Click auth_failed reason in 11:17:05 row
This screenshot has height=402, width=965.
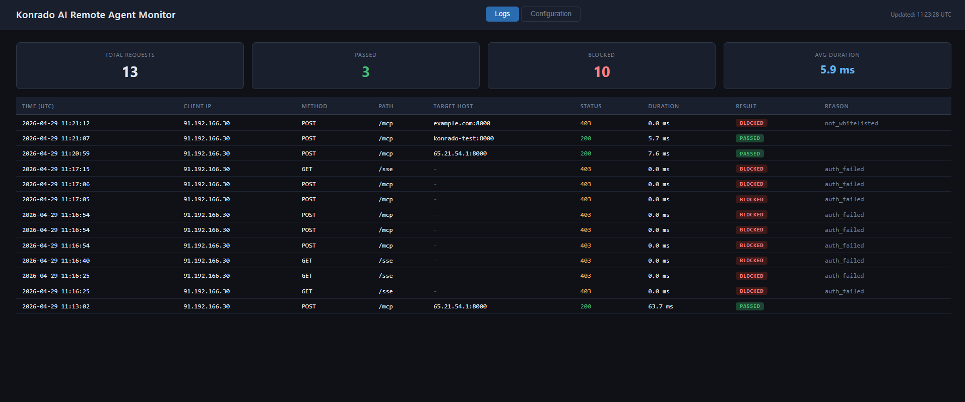tap(844, 199)
